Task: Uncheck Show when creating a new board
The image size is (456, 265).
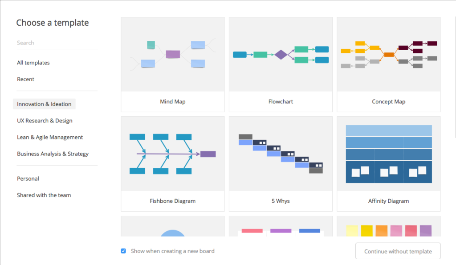Action: [x=124, y=251]
